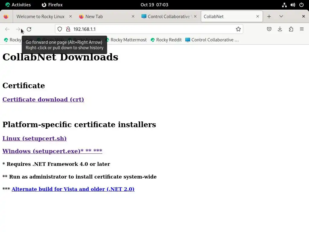Close the Firefox window
The image size is (309, 232).
[x=304, y=16]
